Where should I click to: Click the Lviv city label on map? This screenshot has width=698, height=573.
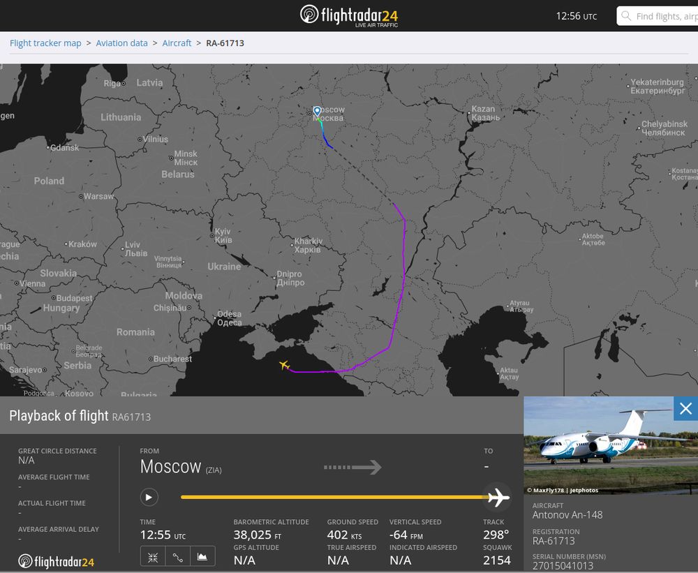136,248
